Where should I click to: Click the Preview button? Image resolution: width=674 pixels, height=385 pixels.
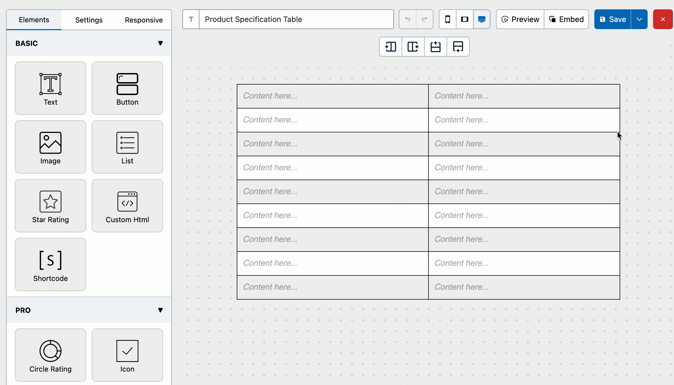(x=520, y=19)
